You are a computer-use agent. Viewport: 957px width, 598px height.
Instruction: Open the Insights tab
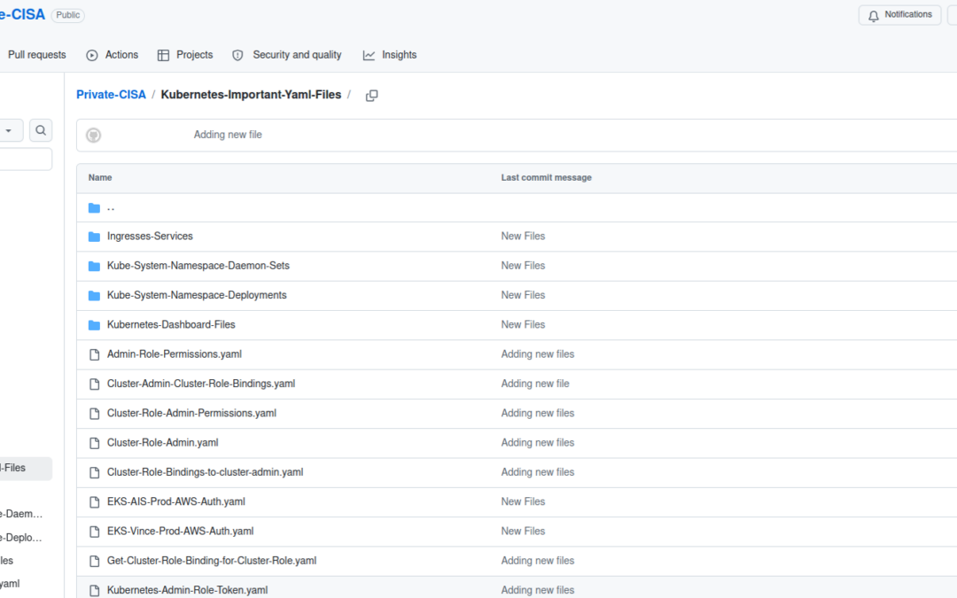point(389,55)
